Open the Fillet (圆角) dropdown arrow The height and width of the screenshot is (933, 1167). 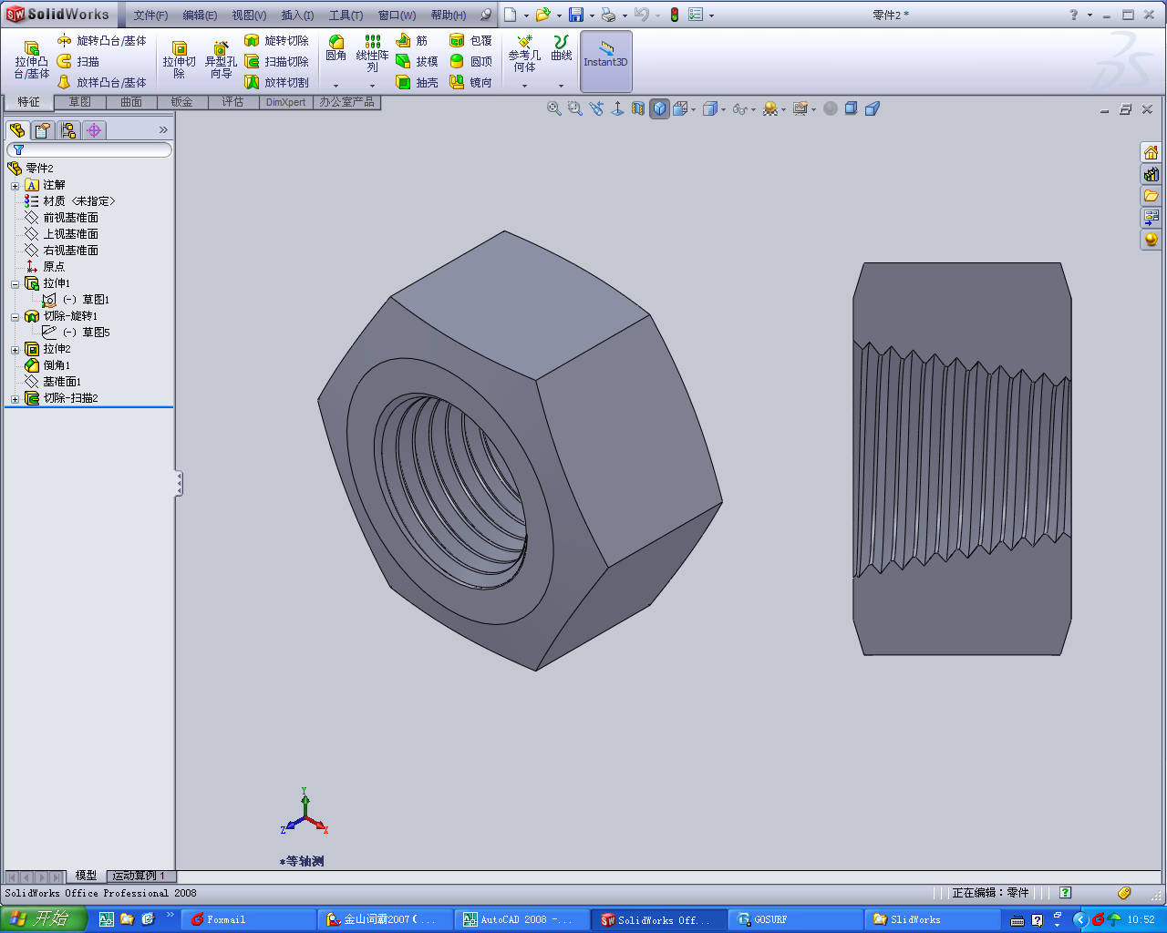(x=336, y=86)
